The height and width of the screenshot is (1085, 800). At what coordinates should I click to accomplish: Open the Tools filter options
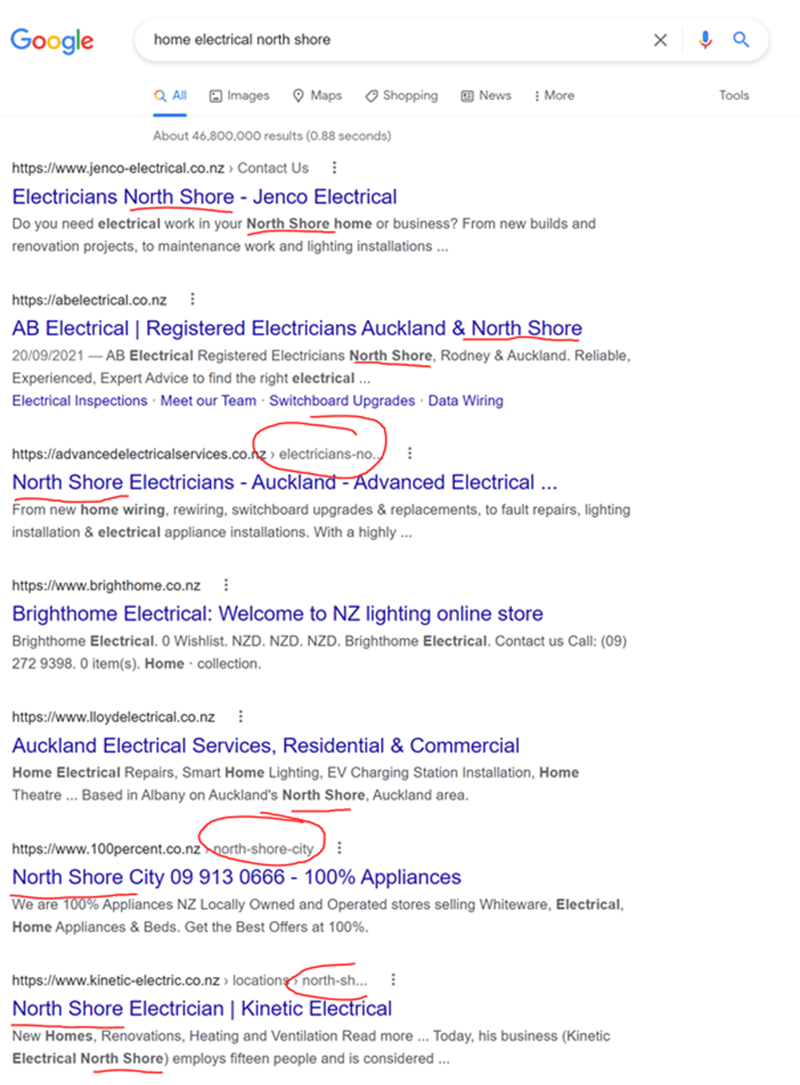[x=734, y=96]
